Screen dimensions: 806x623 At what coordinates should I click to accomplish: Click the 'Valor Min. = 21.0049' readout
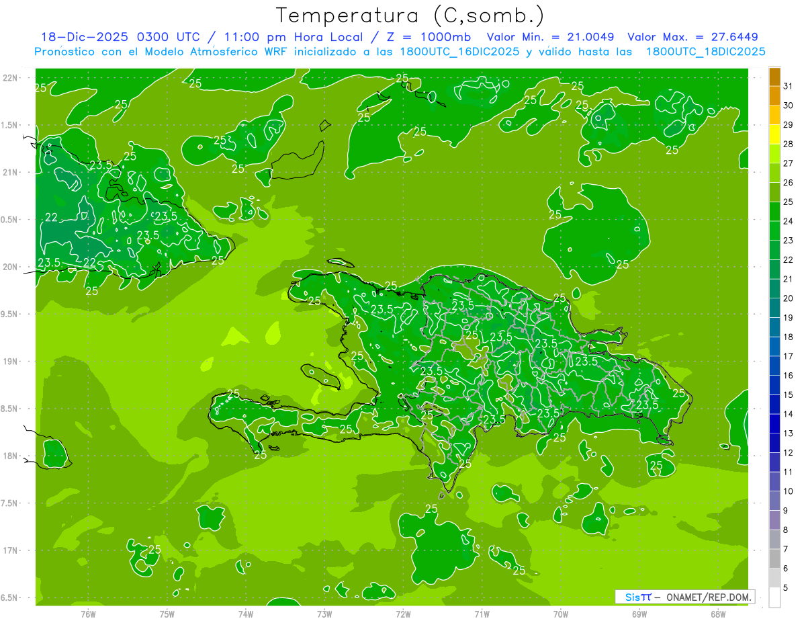551,37
